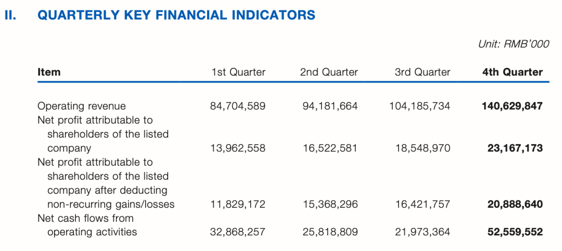Screen dimensions: 562x251
Task: Click the Quarterly Key Financial Indicators heading
Action: (x=176, y=15)
